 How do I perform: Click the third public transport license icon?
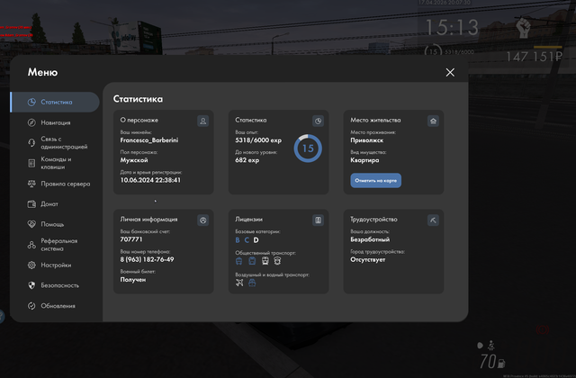265,261
